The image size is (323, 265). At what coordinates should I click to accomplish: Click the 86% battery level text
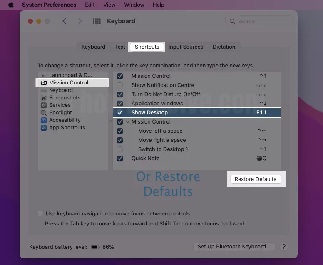coord(108,247)
